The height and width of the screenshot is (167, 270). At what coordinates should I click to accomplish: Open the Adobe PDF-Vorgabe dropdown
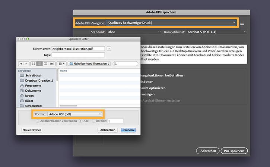click(x=171, y=23)
